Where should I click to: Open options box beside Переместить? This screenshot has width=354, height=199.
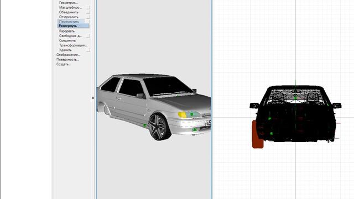(88, 22)
